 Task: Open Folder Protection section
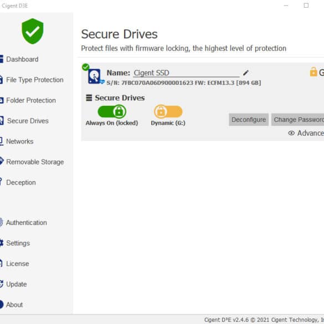pyautogui.click(x=31, y=100)
